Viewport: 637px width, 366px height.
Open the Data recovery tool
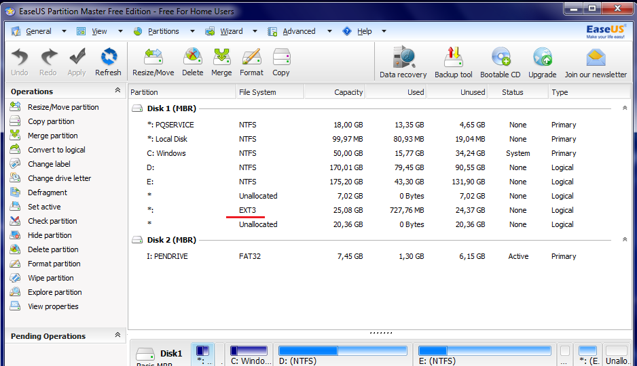403,62
